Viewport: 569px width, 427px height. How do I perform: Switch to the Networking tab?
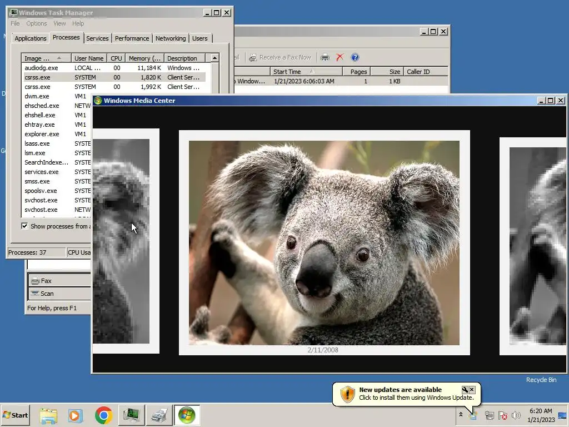pos(171,38)
